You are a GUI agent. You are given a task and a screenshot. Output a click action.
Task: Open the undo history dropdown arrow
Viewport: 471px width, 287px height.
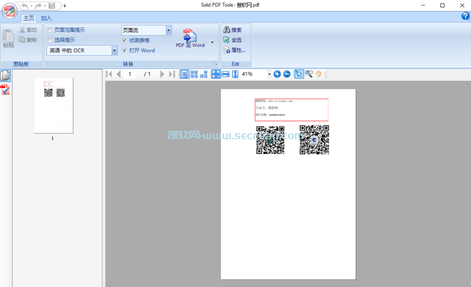click(x=31, y=6)
